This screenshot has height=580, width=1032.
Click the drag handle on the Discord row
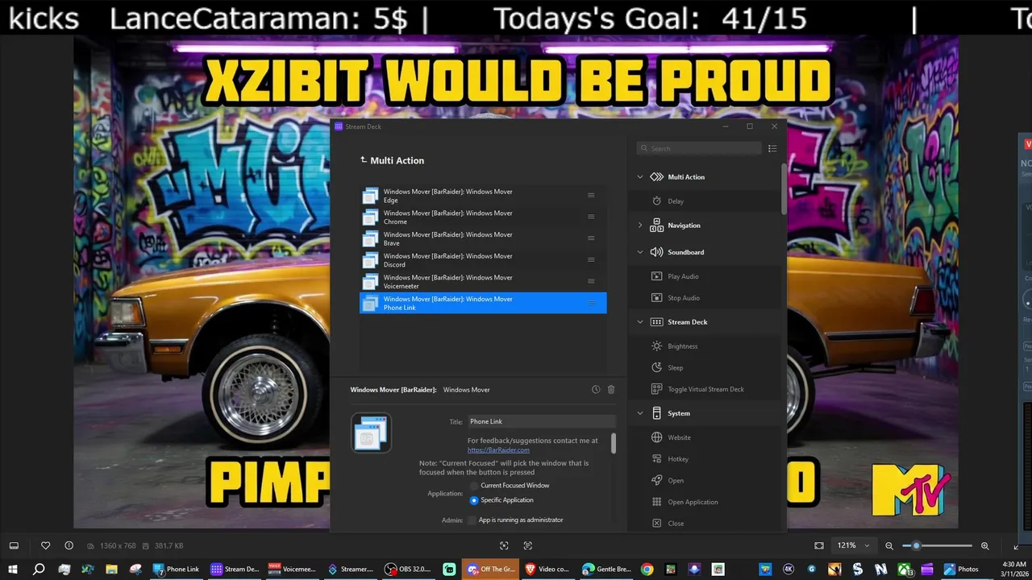[x=591, y=259]
